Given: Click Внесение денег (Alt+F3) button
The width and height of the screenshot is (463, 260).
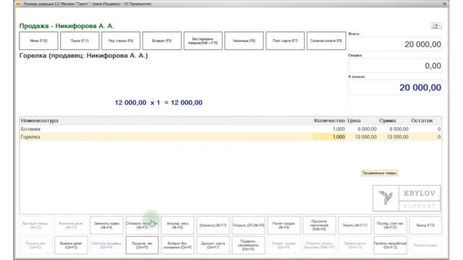Looking at the screenshot, I should tap(71, 225).
